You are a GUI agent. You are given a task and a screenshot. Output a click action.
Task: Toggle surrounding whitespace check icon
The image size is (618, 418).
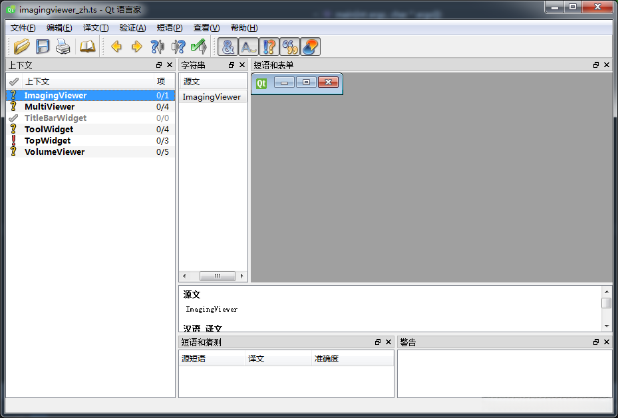(x=248, y=47)
